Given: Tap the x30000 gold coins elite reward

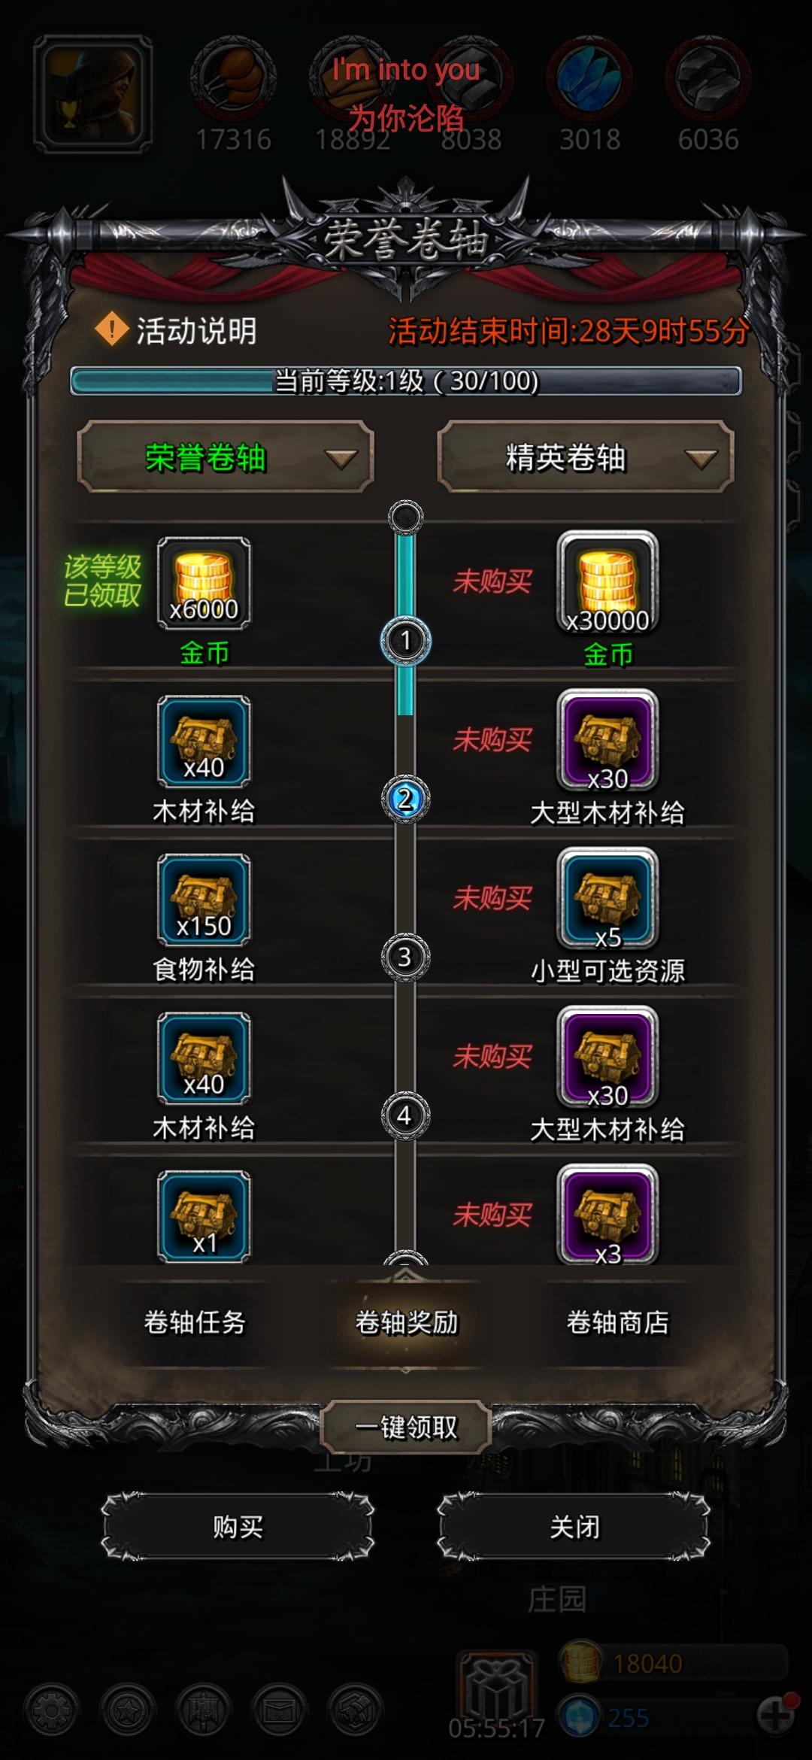Looking at the screenshot, I should (607, 584).
